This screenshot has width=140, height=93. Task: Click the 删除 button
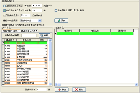pyautogui.click(x=79, y=90)
